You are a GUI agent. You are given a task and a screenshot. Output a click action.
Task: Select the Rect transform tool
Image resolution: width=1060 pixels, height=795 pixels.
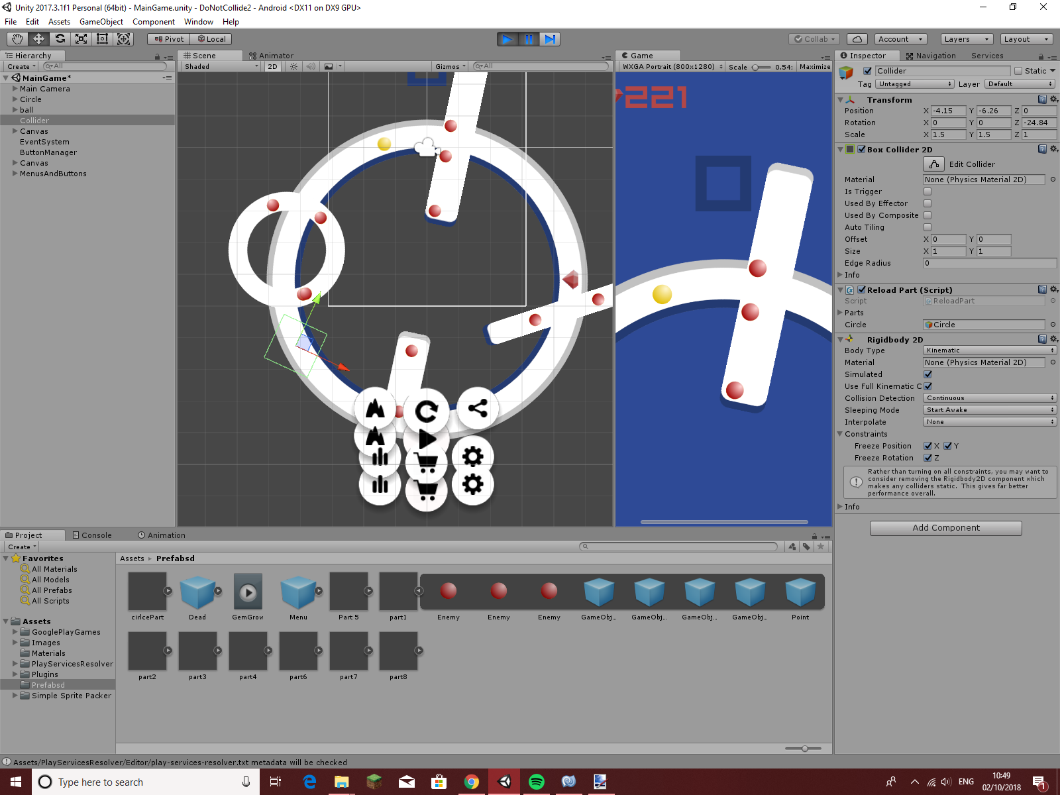(x=102, y=39)
